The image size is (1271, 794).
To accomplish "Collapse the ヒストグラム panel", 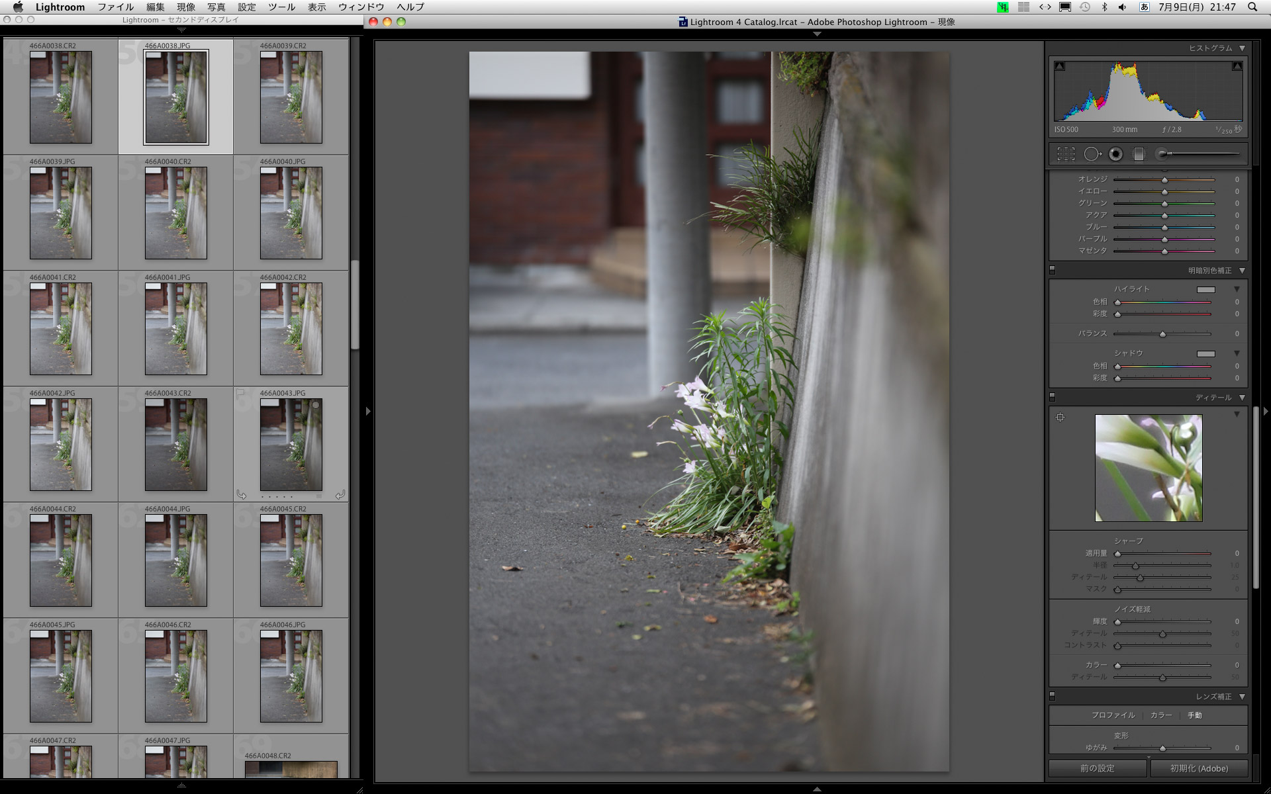I will click(1242, 48).
